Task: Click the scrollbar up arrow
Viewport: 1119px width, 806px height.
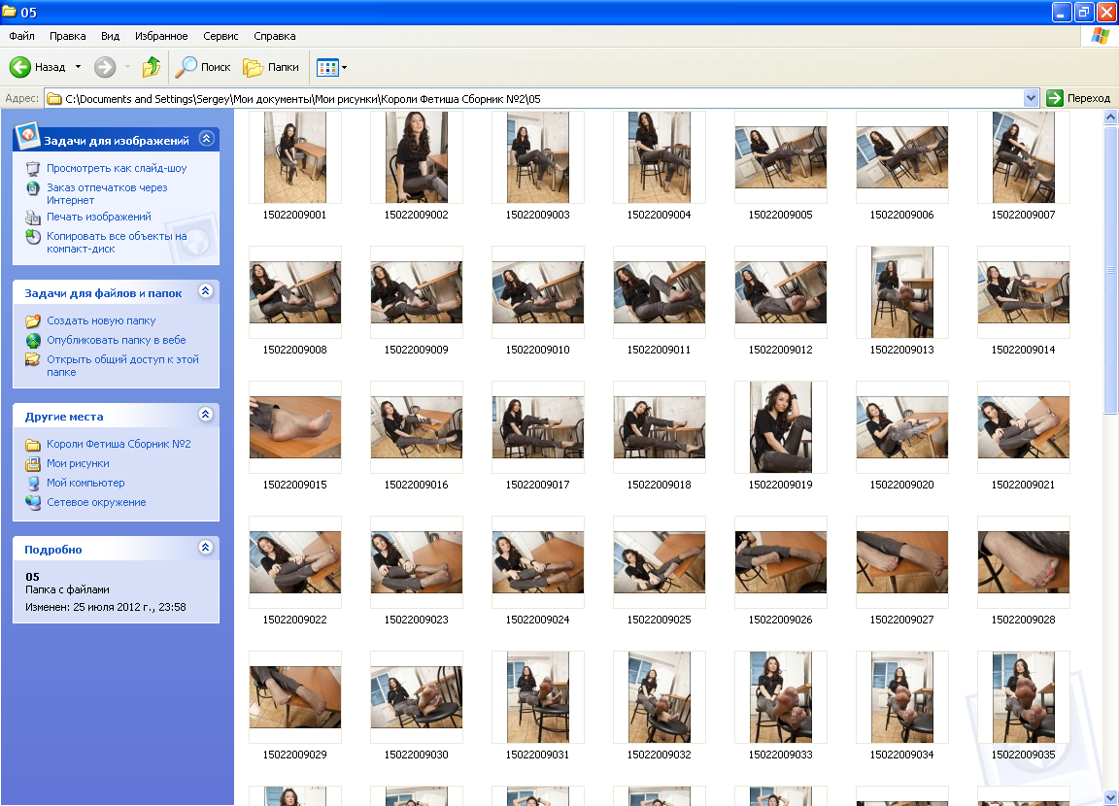Action: click(x=1110, y=117)
